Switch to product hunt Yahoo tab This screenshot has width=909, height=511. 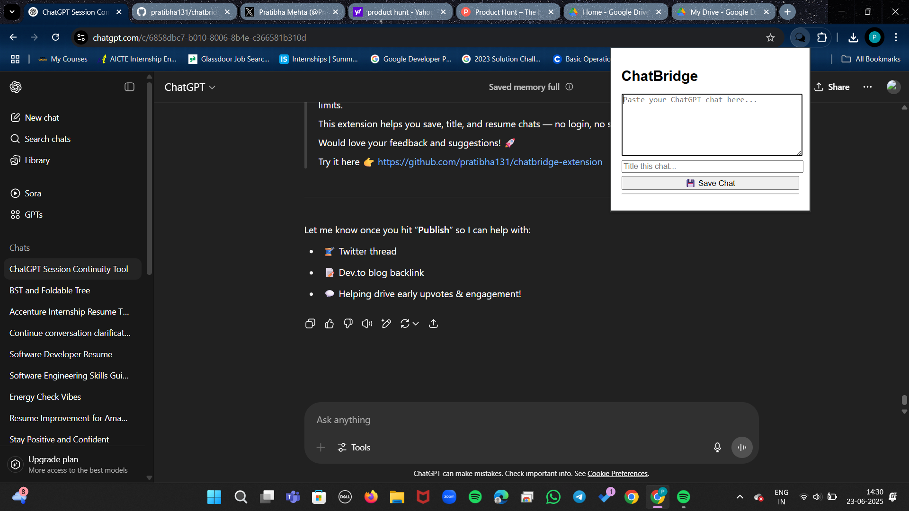400,12
